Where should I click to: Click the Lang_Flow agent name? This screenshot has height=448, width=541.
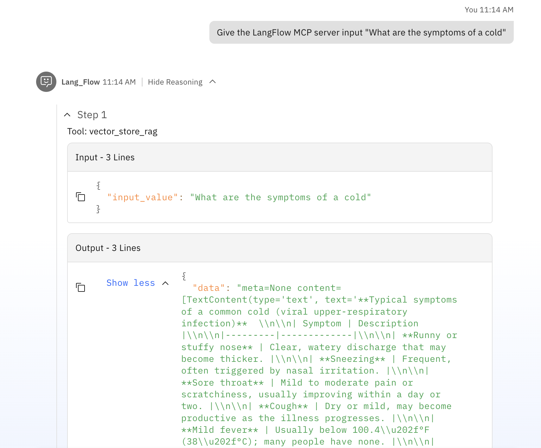click(80, 82)
